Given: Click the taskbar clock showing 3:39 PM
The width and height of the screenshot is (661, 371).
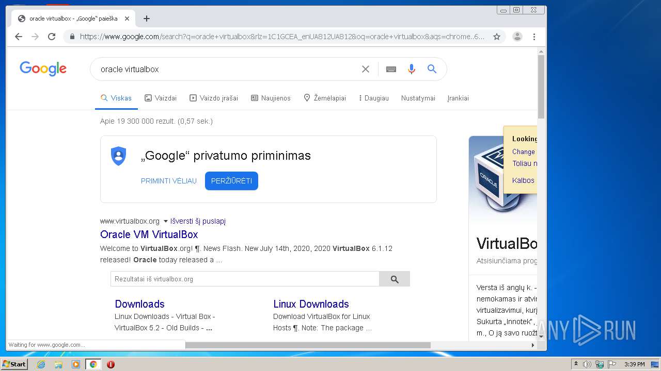Looking at the screenshot, I should pos(634,364).
